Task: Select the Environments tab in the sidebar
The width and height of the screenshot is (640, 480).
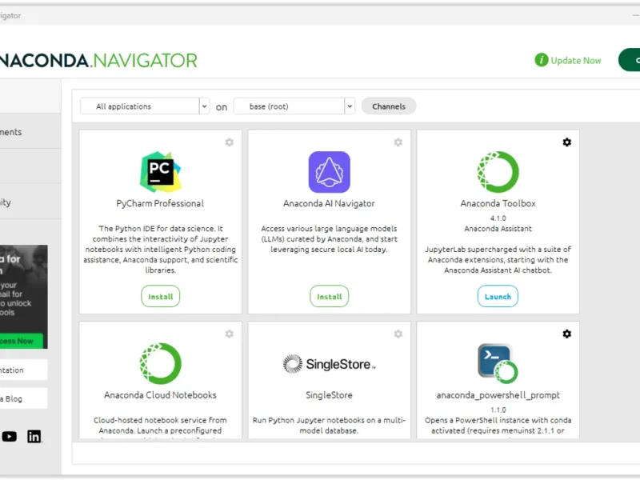Action: pos(30,132)
